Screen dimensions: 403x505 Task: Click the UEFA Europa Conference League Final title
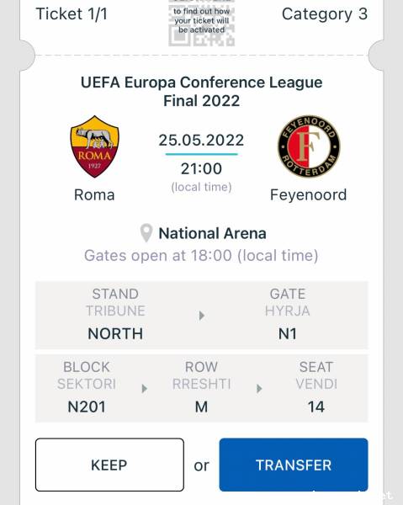(x=202, y=92)
